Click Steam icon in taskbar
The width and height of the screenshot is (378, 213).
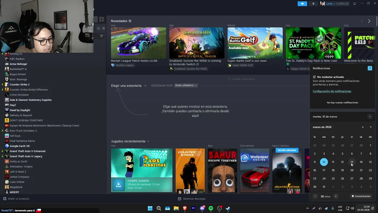click(228, 208)
